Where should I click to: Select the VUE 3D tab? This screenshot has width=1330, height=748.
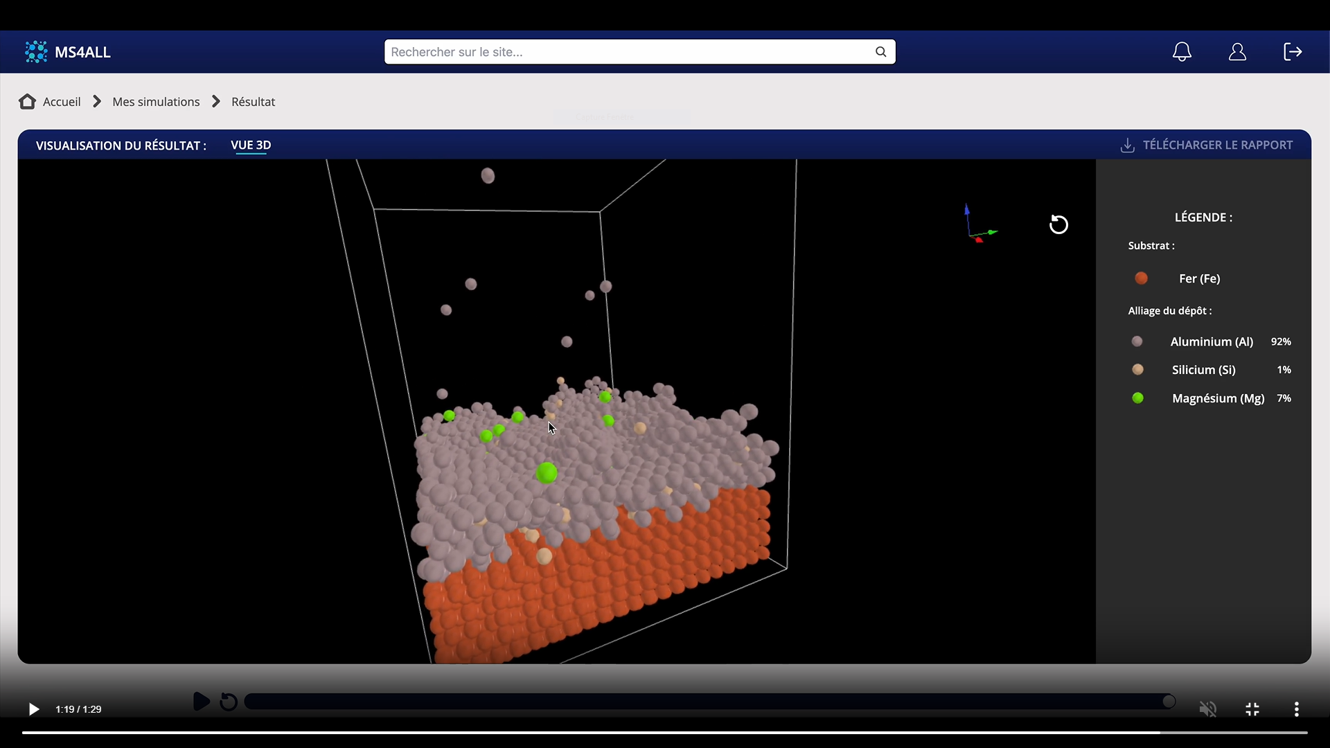(x=251, y=145)
